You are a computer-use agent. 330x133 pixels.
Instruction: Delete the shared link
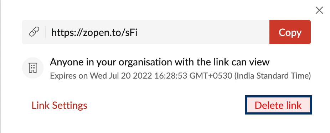pos(278,105)
